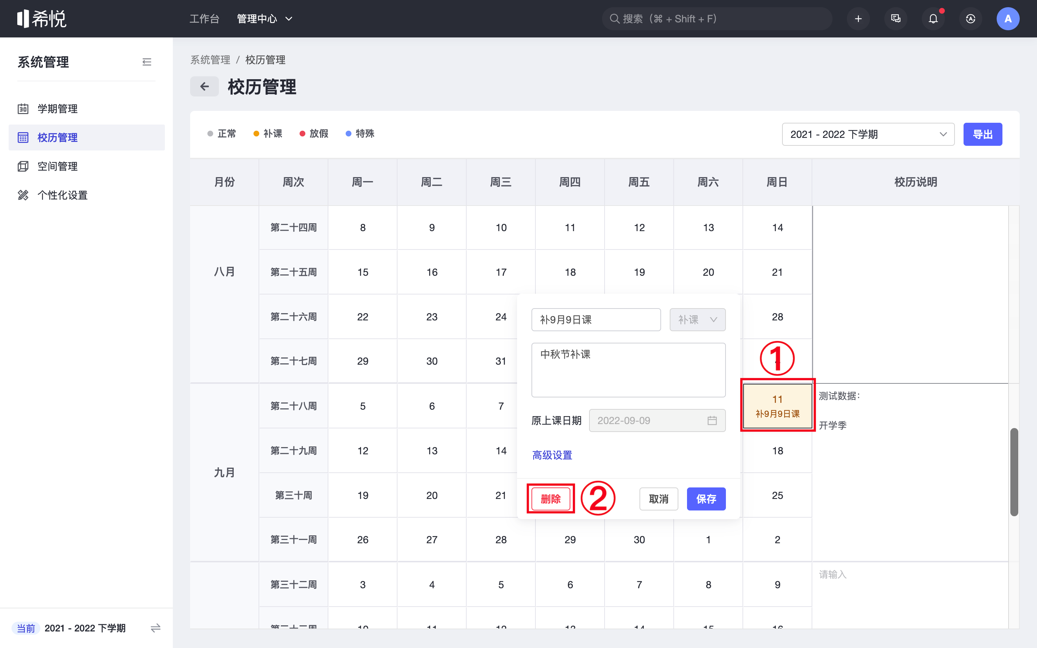Click the 校历说明 column header
This screenshot has height=648, width=1037.
[915, 182]
